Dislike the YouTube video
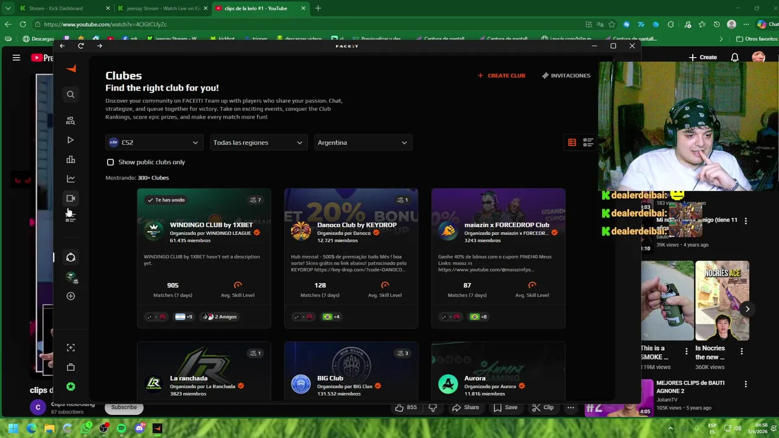779x438 pixels. tap(433, 407)
